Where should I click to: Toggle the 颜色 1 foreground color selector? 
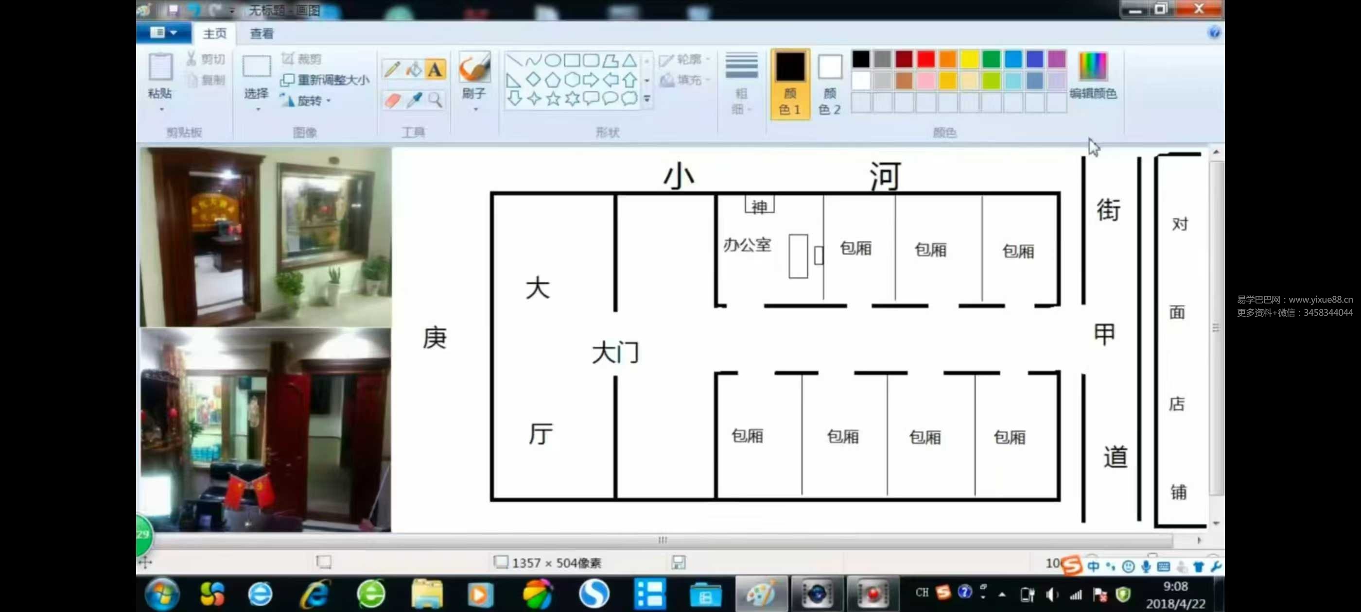coord(790,85)
